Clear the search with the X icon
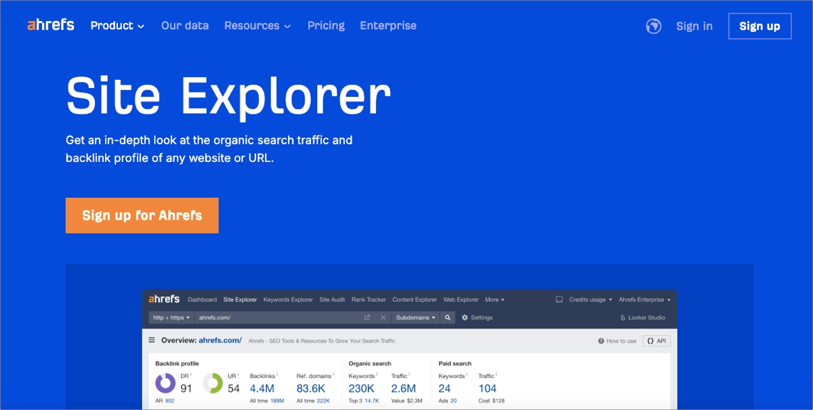The height and width of the screenshot is (410, 813). (382, 317)
